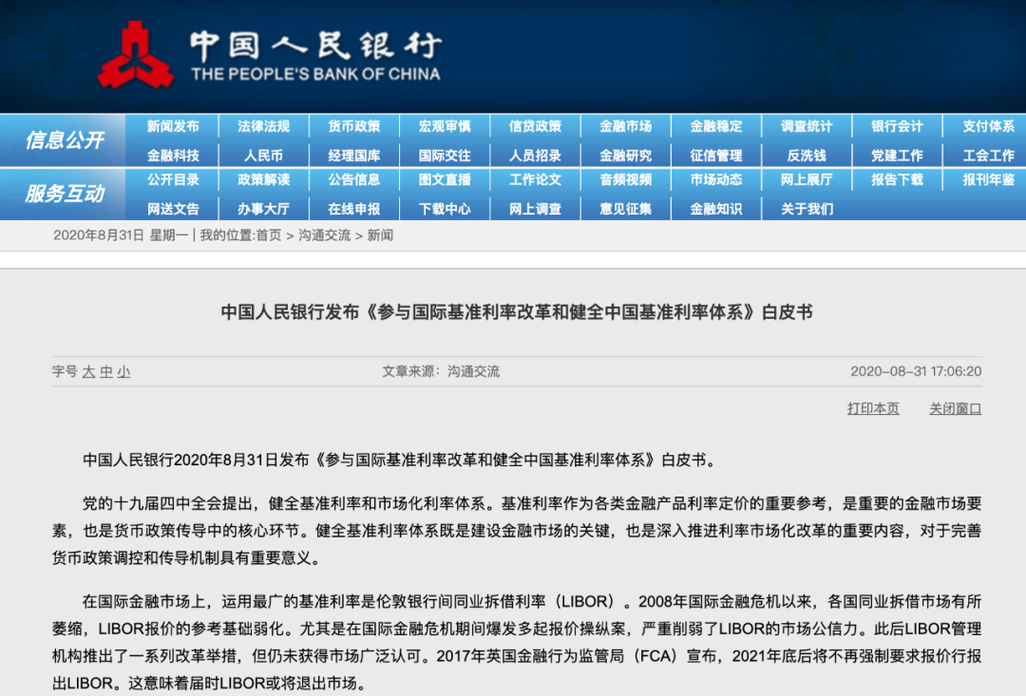The height and width of the screenshot is (696, 1026).
Task: Open 政策解读 under 服务互动
Action: coord(263,179)
